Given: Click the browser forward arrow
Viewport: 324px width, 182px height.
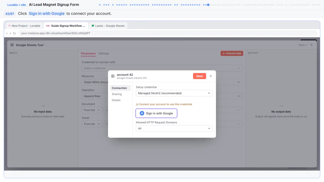Looking at the screenshot, I should click(x=10, y=33).
